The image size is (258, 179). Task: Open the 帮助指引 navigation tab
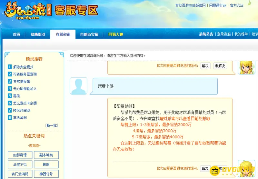click(x=38, y=35)
